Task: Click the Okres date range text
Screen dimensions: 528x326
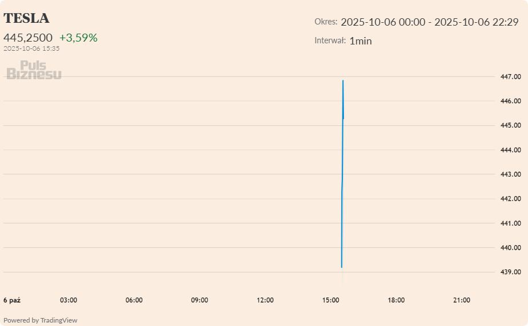Action: click(429, 22)
